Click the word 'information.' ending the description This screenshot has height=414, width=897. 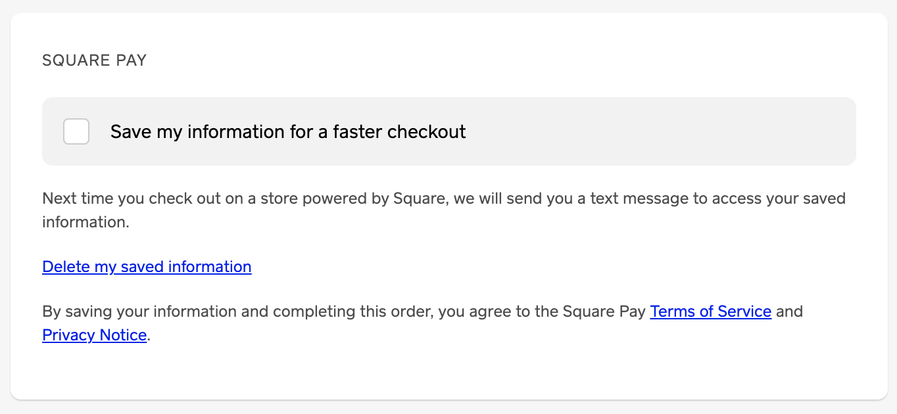point(85,222)
